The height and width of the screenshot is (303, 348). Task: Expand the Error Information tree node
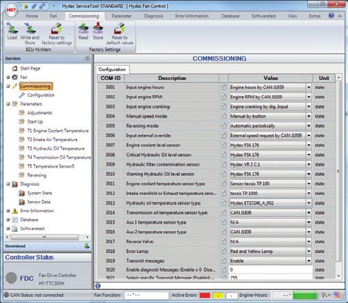click(x=8, y=211)
